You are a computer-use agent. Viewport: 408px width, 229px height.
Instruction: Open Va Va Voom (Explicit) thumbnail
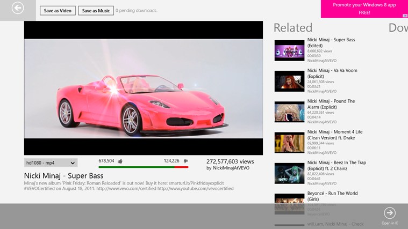289,81
